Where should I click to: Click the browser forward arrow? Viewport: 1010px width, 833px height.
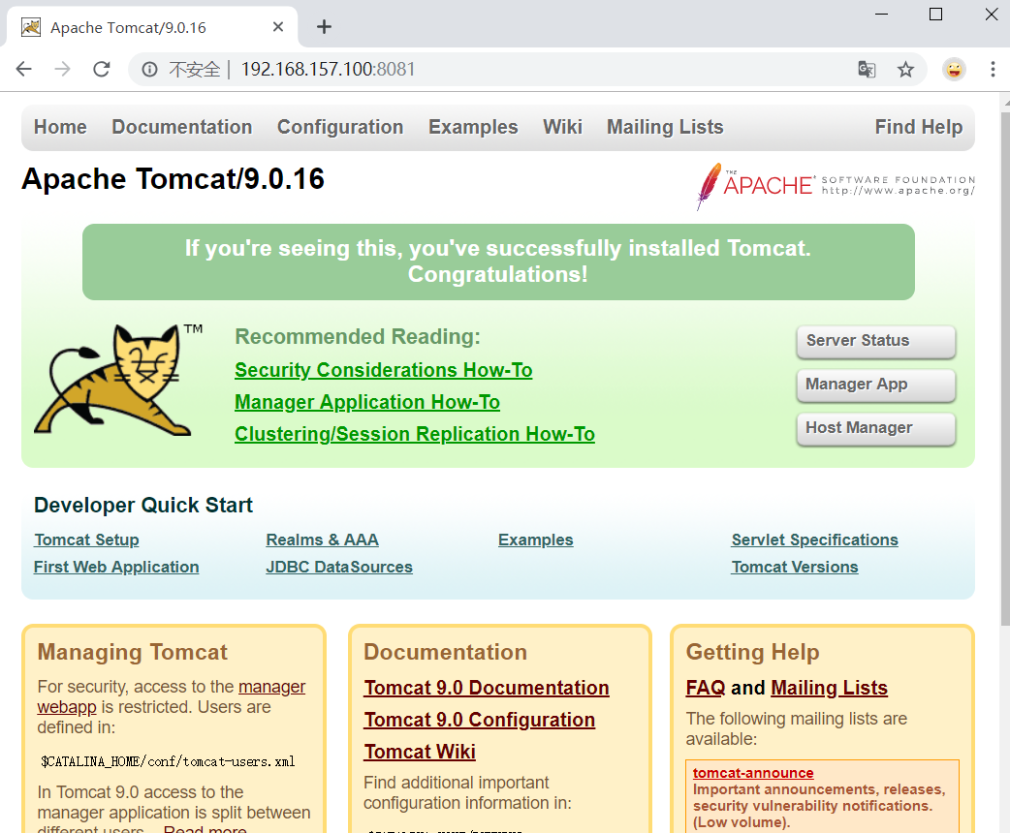coord(62,69)
